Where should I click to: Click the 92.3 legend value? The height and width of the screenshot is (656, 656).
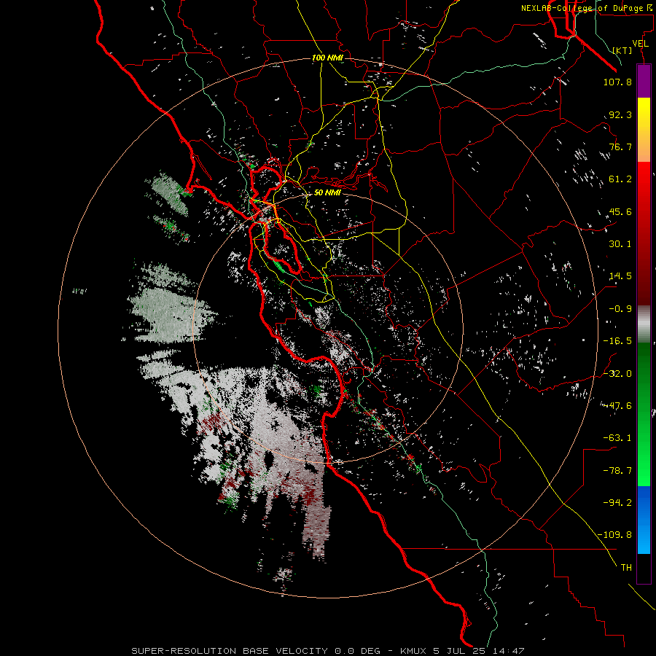click(620, 114)
